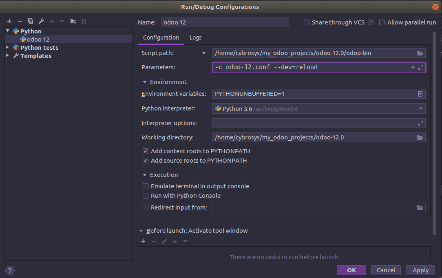Image resolution: width=442 pixels, height=278 pixels.
Task: Close the Run/Debug Configurations dialog
Action: (435, 7)
